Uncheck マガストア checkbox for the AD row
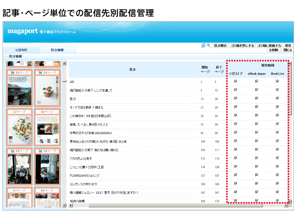294x211 pixels. click(236, 81)
